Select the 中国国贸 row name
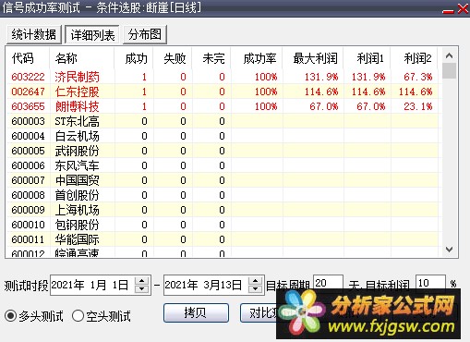 [x=77, y=180]
